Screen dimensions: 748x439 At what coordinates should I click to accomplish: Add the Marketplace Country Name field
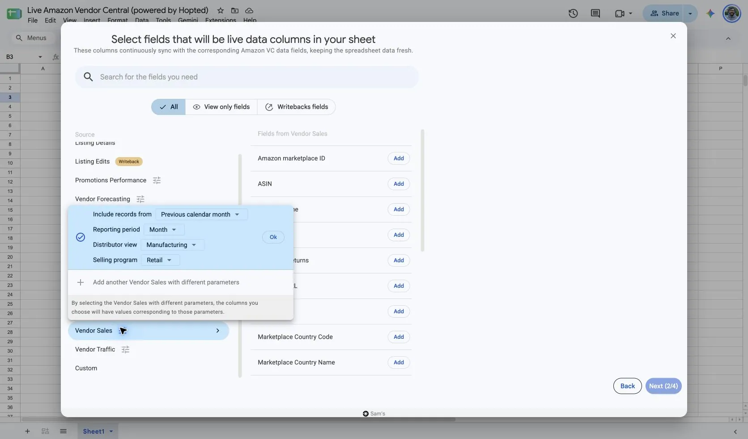click(x=399, y=362)
